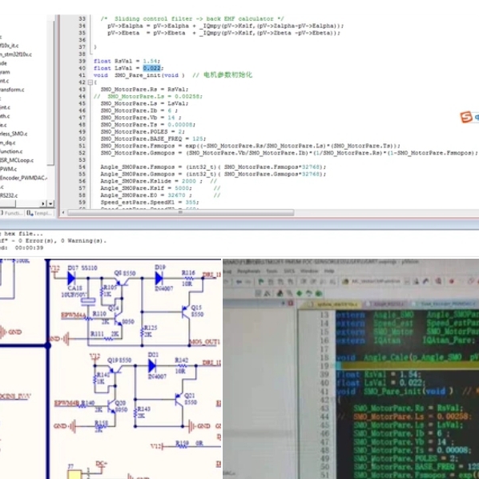Viewport: 479px width, 479px height.
Task: Close the project panel with red X
Action: pyautogui.click(x=290, y=304)
